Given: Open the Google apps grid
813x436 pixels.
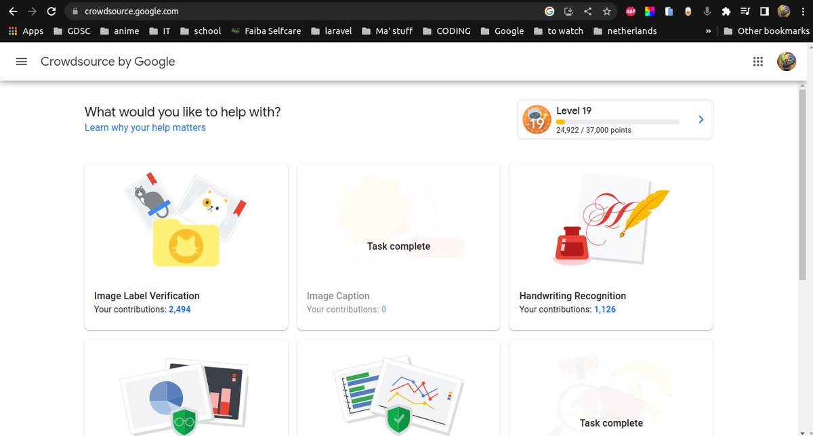Looking at the screenshot, I should [x=758, y=62].
